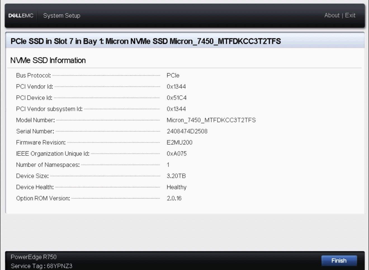Click the System Setup title
This screenshot has height=270, width=369.
tap(61, 16)
